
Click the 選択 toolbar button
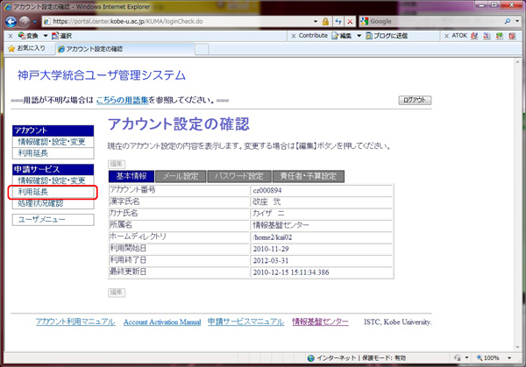pos(62,36)
